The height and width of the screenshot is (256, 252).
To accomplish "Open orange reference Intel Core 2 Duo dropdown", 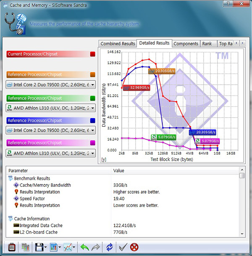I will click(x=50, y=85).
